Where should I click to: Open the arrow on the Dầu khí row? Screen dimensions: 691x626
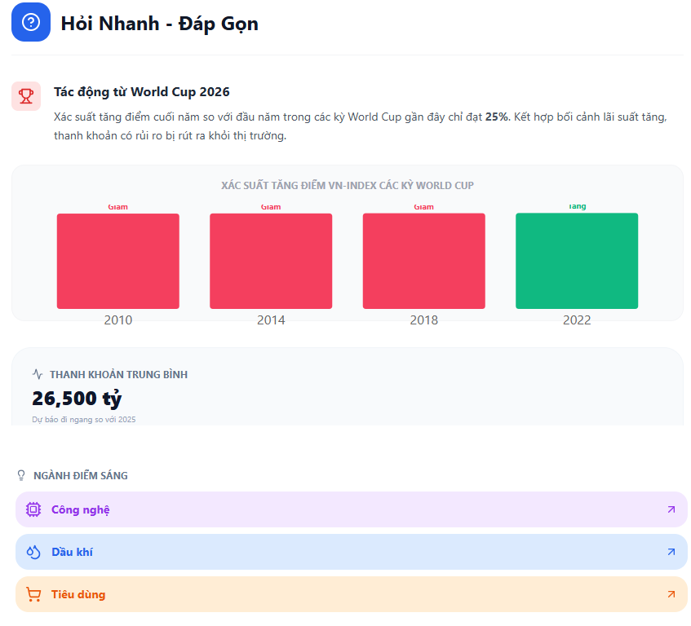click(671, 552)
